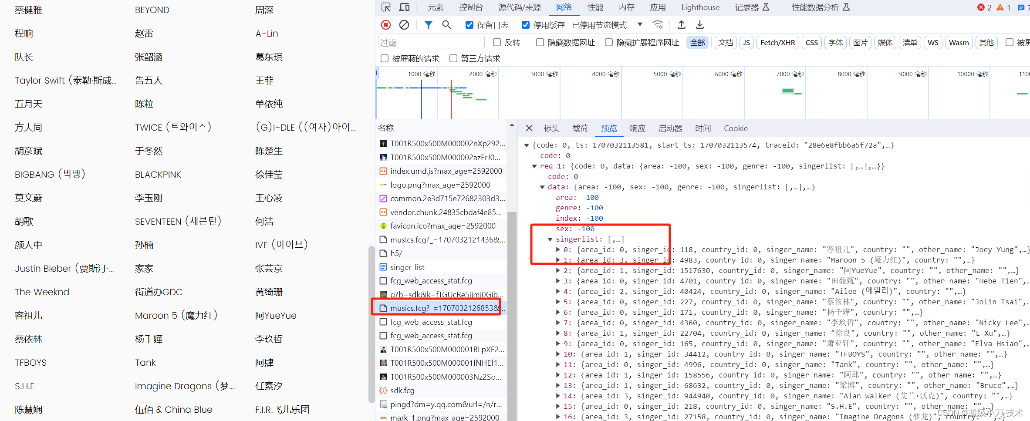This screenshot has width=1030, height=421.
Task: Open the 标头 headers tab
Action: point(551,128)
